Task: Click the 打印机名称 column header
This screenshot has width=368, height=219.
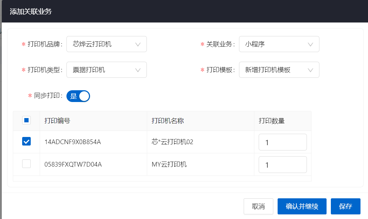Action: click(x=200, y=121)
